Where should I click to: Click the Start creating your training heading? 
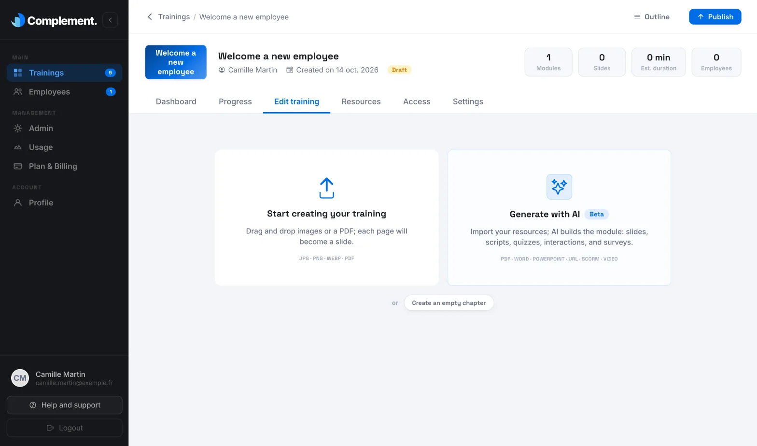click(x=327, y=214)
